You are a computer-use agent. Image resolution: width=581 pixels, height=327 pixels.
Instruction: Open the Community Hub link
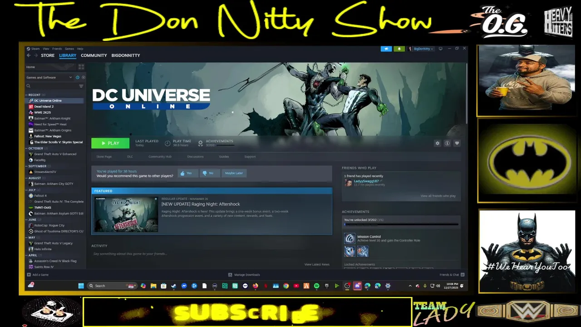click(160, 157)
